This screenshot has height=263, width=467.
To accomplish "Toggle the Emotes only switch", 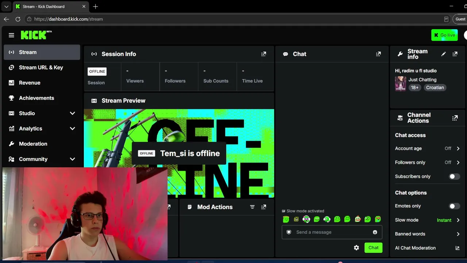I will coord(454,206).
